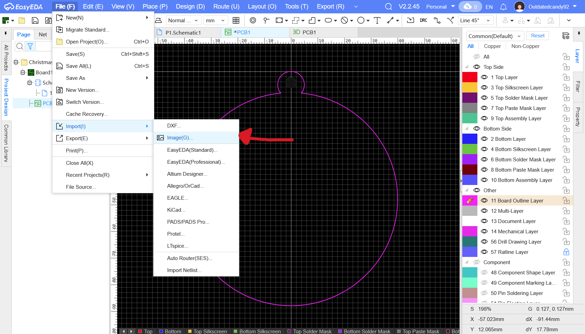Screen dimensions: 585x334
Task: Click the filter funnel icon in project panel
Action: pyautogui.click(x=30, y=46)
